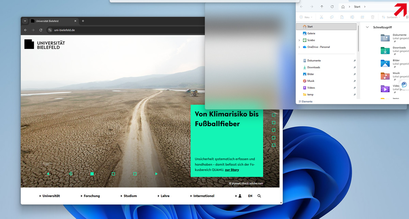Reload the uni-bielefeld.de page
409x219 pixels.
[41, 30]
